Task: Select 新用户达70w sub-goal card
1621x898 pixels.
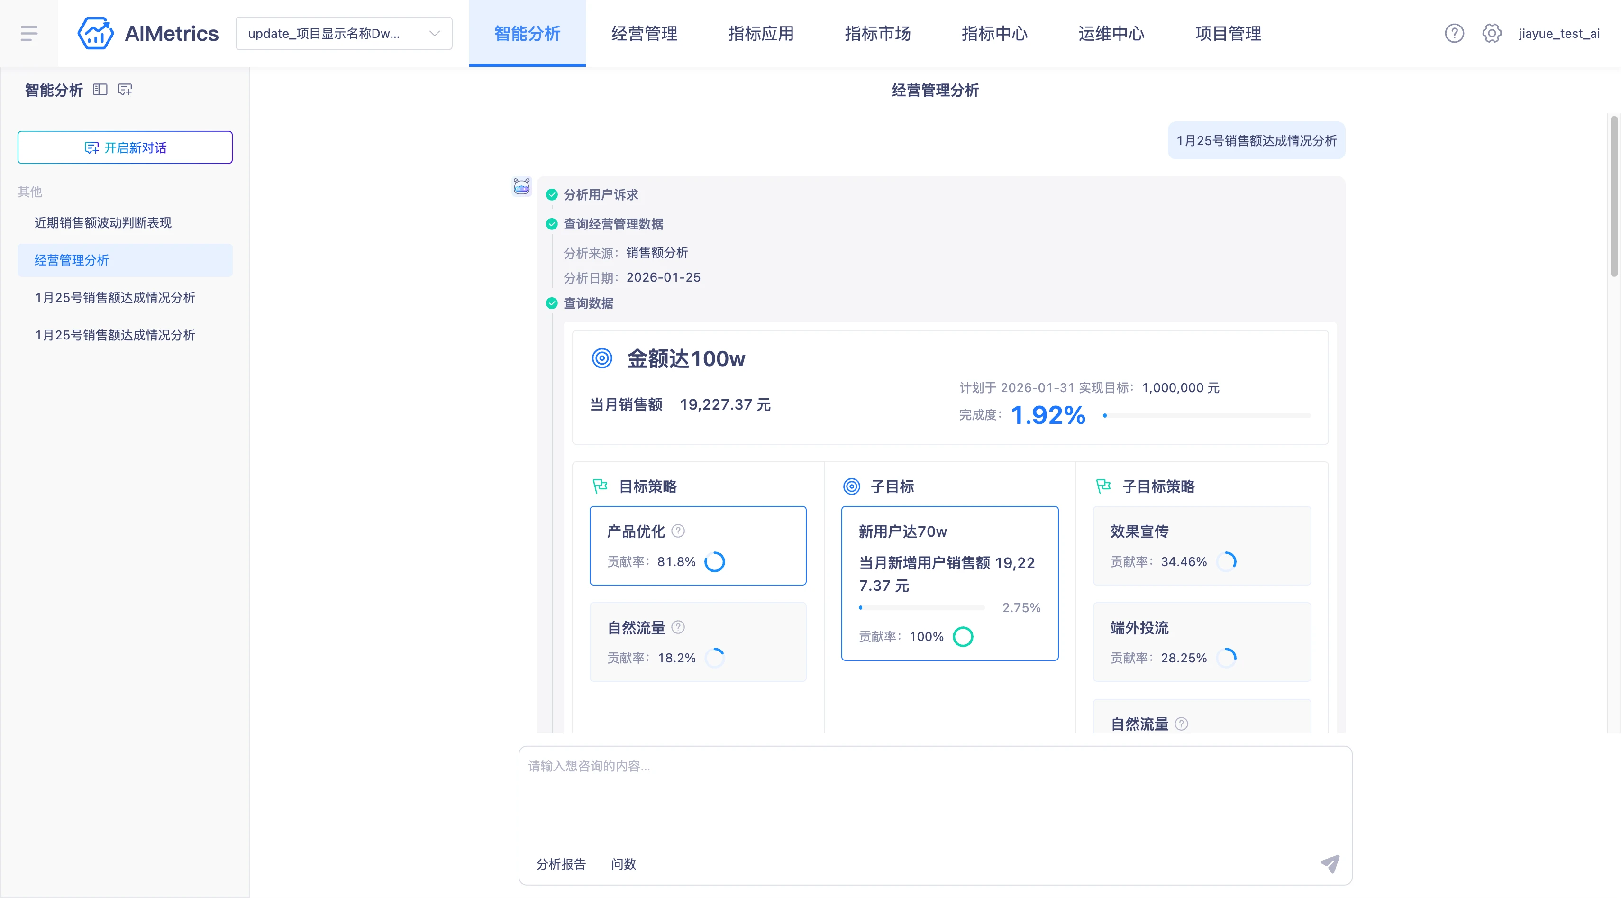Action: pyautogui.click(x=949, y=583)
